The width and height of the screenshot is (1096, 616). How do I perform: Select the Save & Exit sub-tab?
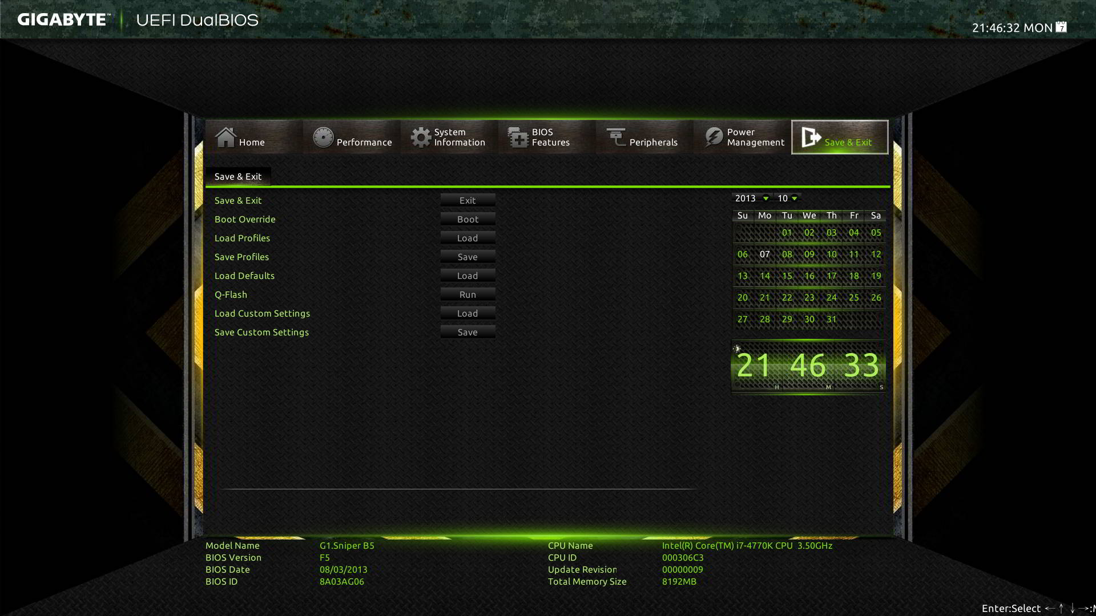[x=238, y=177]
